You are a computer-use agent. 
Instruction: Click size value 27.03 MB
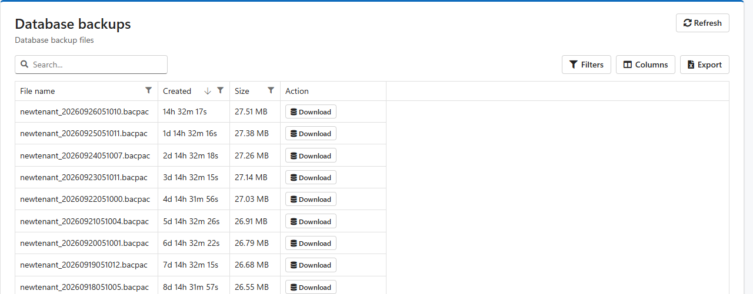coord(252,199)
